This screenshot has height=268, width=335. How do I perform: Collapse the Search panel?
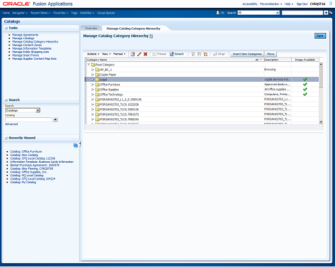pyautogui.click(x=6, y=100)
